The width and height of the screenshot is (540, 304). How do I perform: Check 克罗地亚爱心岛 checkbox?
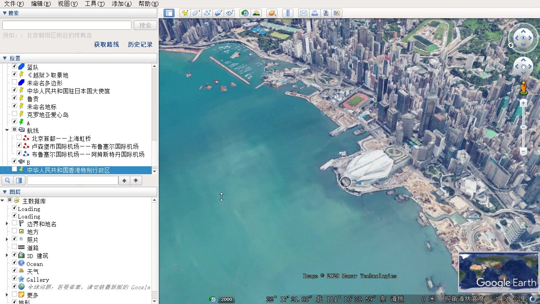pyautogui.click(x=15, y=114)
